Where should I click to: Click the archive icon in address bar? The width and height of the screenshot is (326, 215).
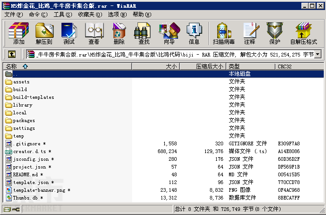31,55
